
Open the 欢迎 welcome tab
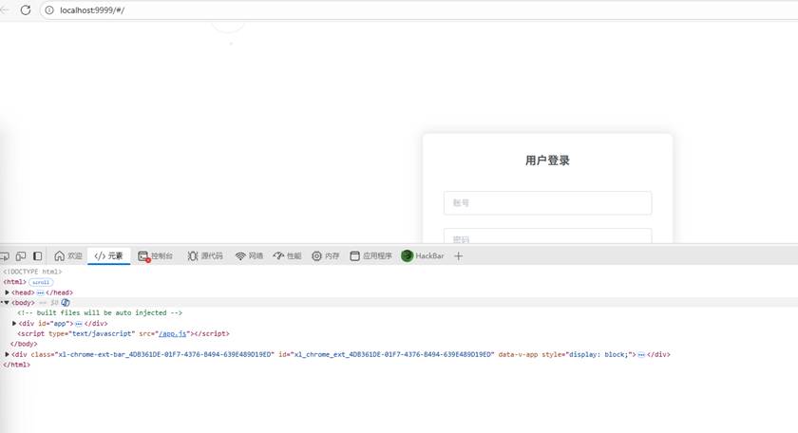[68, 256]
